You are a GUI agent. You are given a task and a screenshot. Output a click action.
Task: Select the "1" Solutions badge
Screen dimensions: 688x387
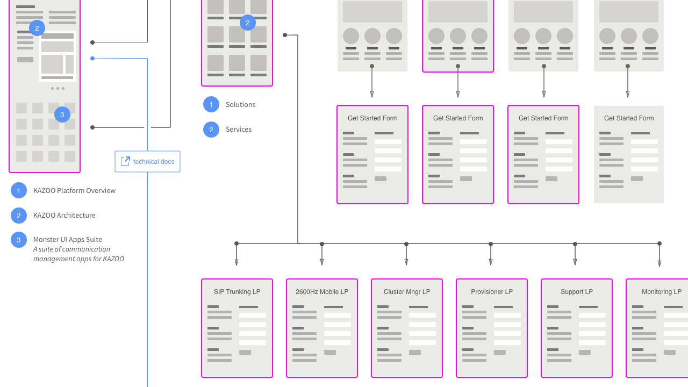pyautogui.click(x=211, y=104)
